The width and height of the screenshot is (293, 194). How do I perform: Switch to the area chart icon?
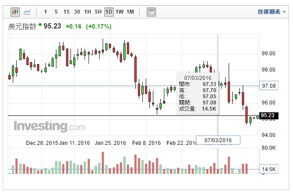click(27, 11)
